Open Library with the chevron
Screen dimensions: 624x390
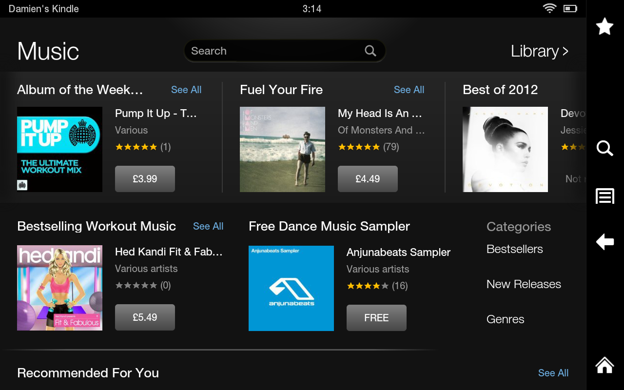539,51
